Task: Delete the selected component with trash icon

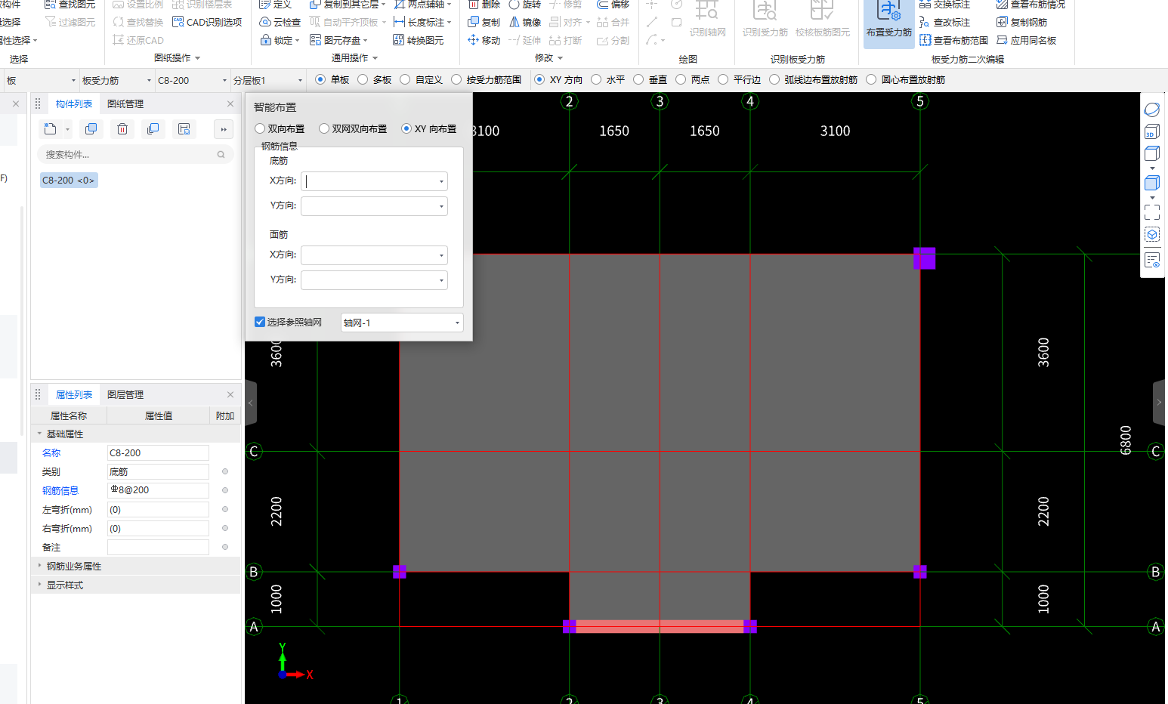Action: 122,129
